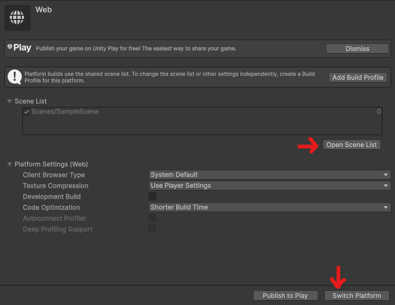
Task: Click the Deep Profiling Support label
Action: (58, 229)
